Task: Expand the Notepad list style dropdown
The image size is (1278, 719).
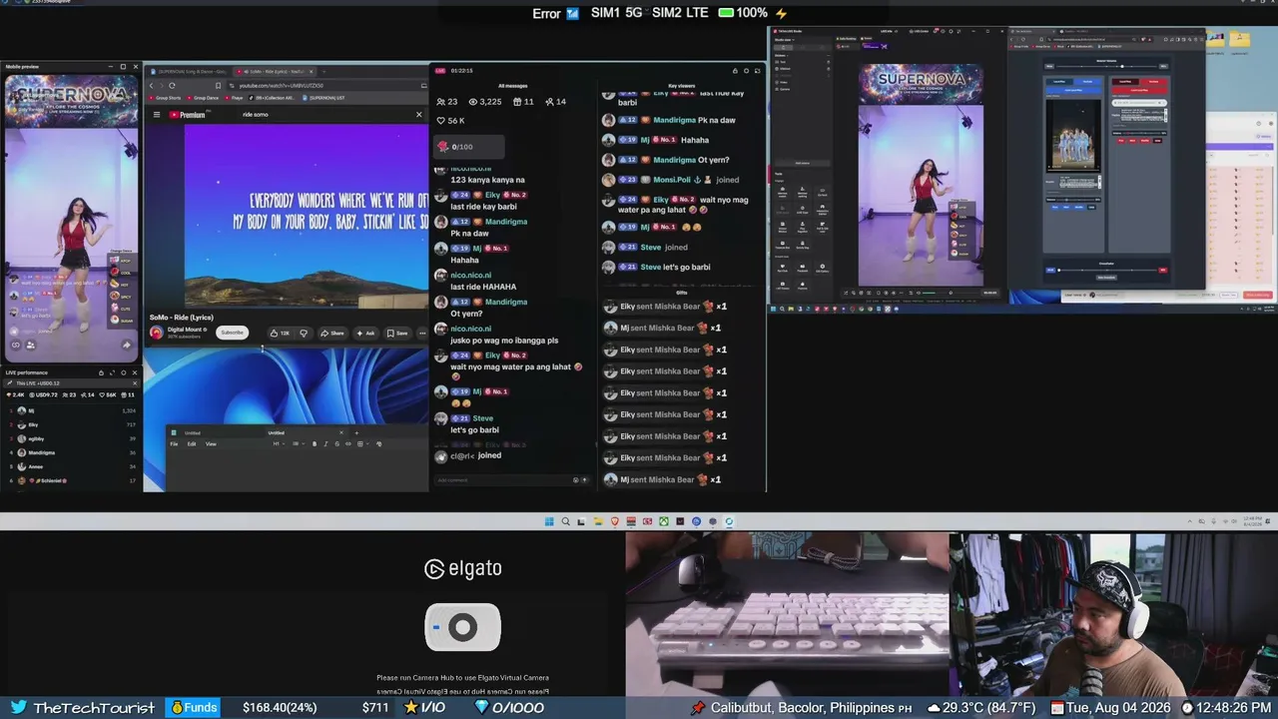Action: (x=297, y=443)
